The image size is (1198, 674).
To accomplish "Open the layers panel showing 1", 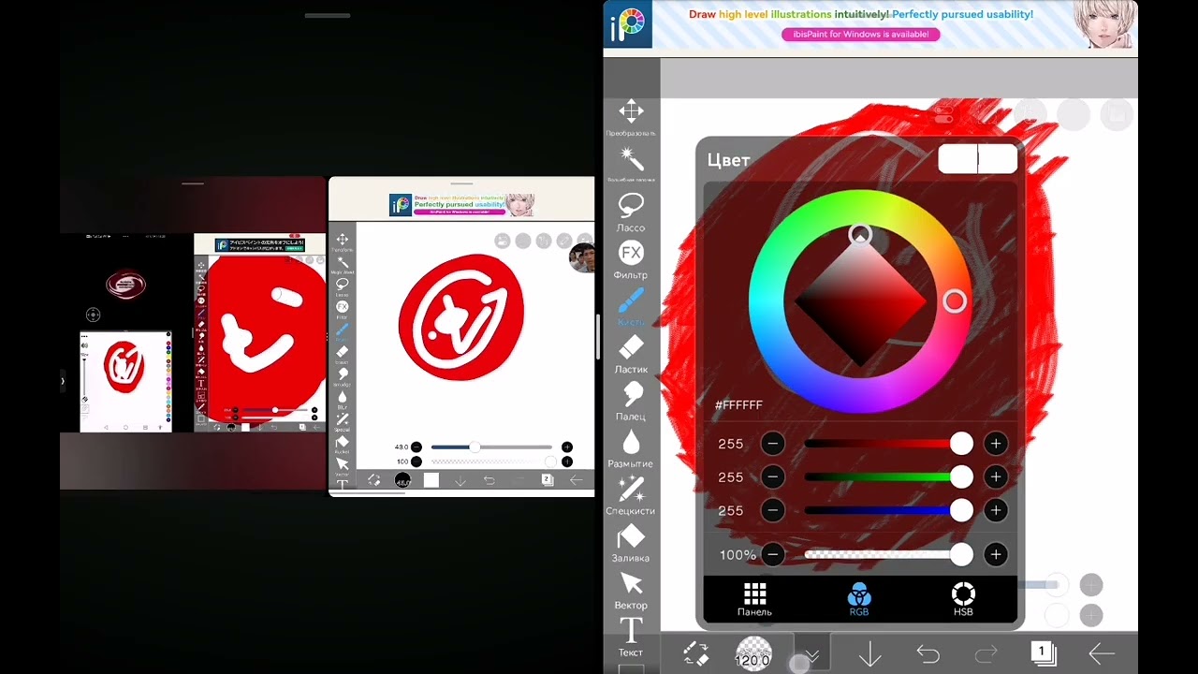I will coord(1043,652).
